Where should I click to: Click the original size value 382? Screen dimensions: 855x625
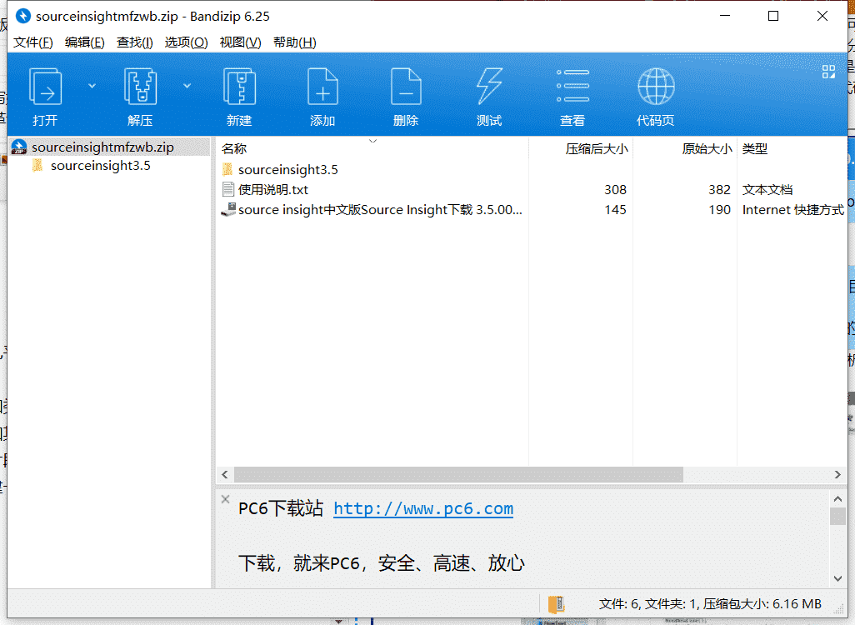[x=719, y=190]
